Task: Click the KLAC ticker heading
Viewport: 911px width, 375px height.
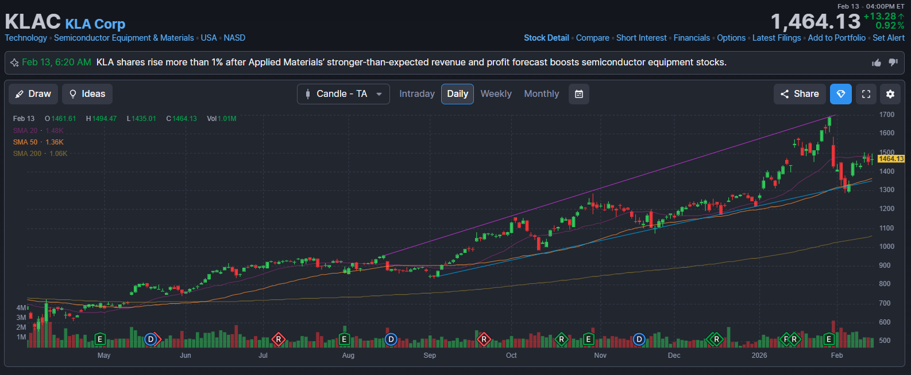Action: (33, 22)
